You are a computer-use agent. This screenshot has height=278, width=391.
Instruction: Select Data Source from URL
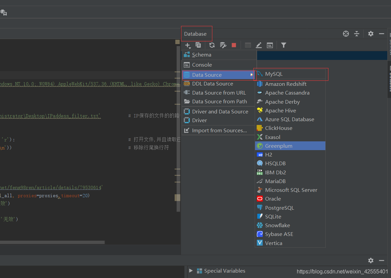pos(218,93)
